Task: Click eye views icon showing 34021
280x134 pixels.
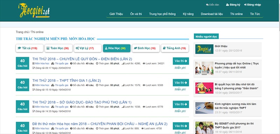Action: (x=144, y=64)
